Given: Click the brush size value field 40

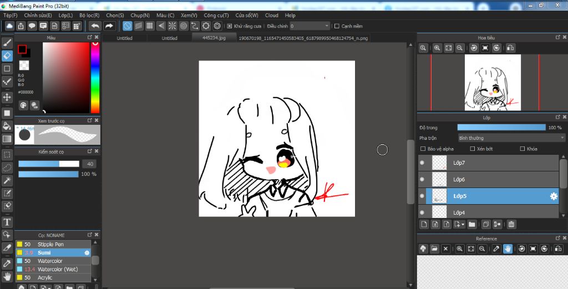Looking at the screenshot, I should tap(89, 164).
